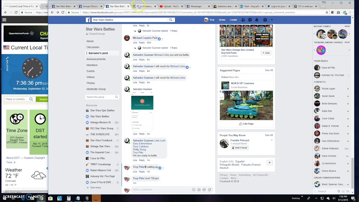
Task: Expand About EDT chevron link
Action: pos(15,162)
